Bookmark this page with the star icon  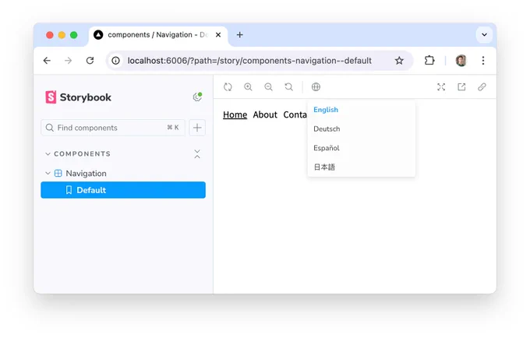point(399,61)
